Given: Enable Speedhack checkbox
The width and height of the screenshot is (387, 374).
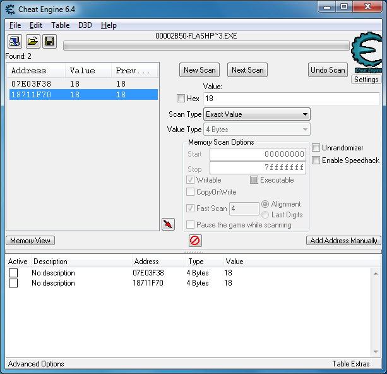Looking at the screenshot, I should 316,160.
